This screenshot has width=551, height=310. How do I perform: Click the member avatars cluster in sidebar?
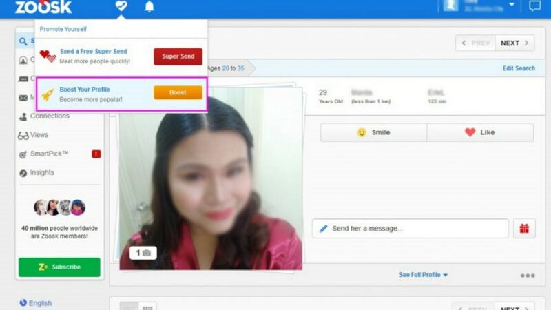pyautogui.click(x=59, y=207)
